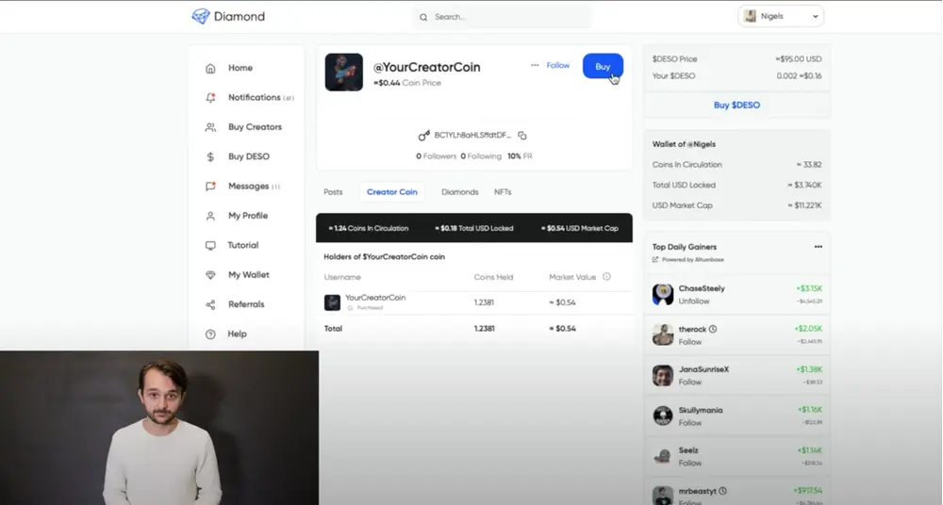Click the '≈$95.00 USD' DESO price value
The image size is (943, 505).
(798, 59)
